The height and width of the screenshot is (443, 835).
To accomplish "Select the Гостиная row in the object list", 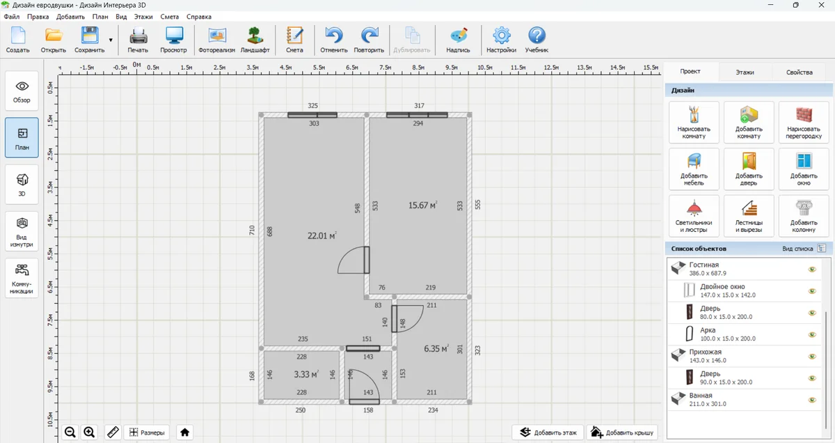I will 744,269.
